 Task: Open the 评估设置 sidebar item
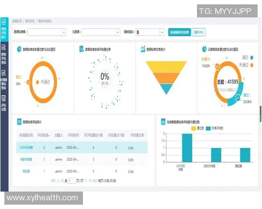pyautogui.click(x=4, y=103)
